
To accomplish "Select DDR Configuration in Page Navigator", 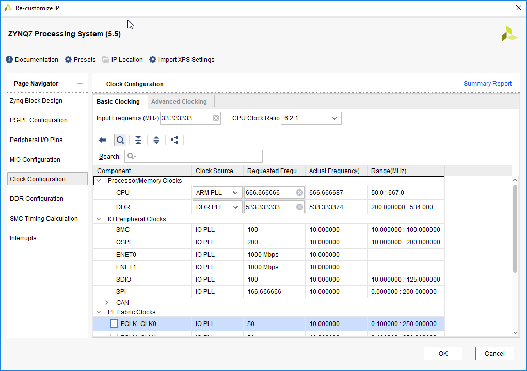I will pyautogui.click(x=37, y=199).
